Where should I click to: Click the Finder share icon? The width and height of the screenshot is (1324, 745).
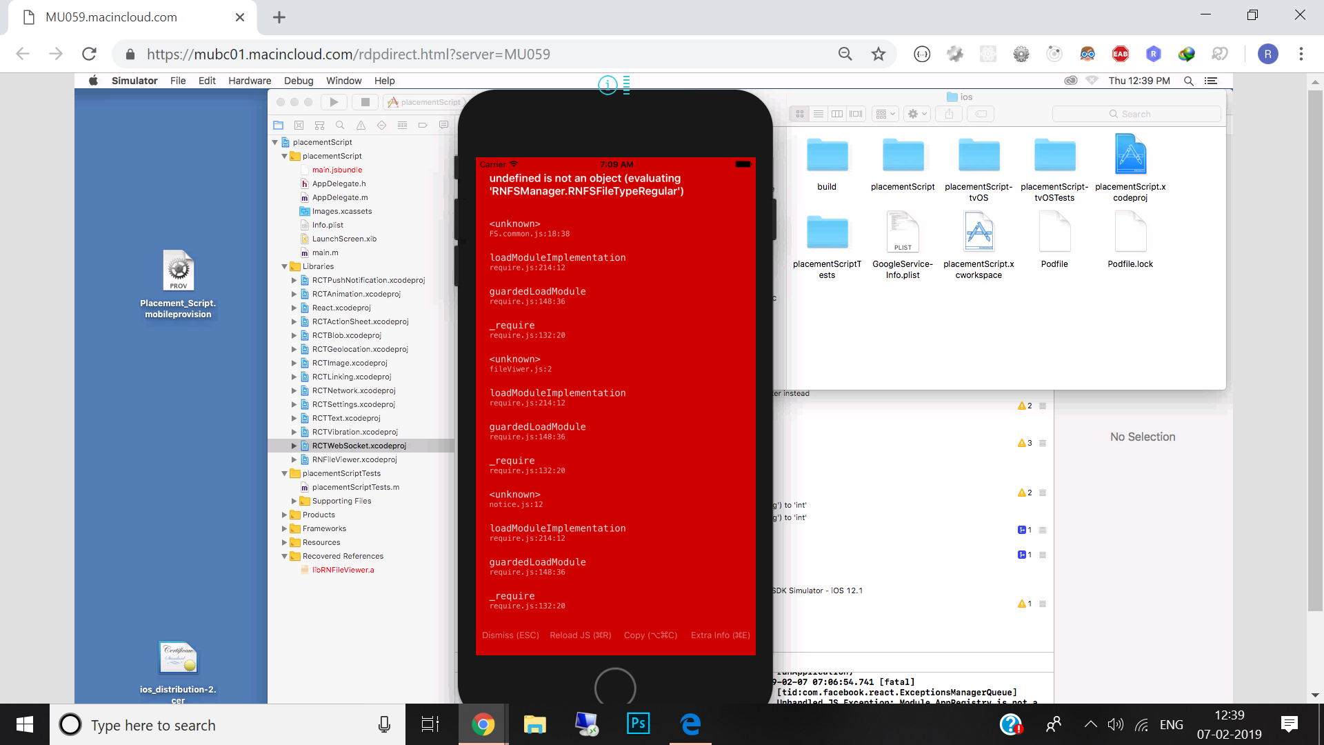coord(950,114)
